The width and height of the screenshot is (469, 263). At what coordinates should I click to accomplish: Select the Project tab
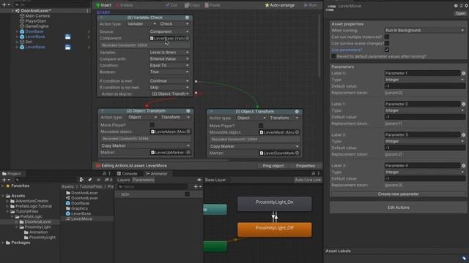(12, 174)
